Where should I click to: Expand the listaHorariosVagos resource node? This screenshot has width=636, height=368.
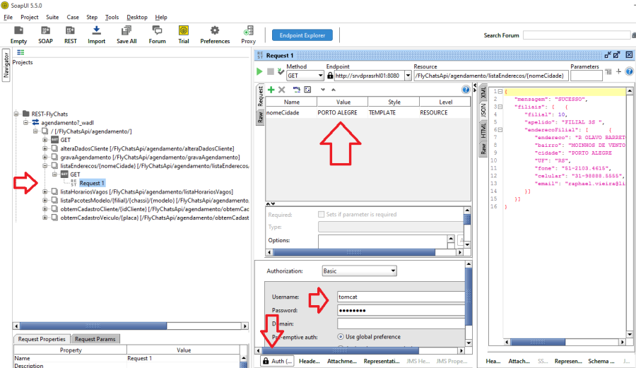click(x=45, y=191)
